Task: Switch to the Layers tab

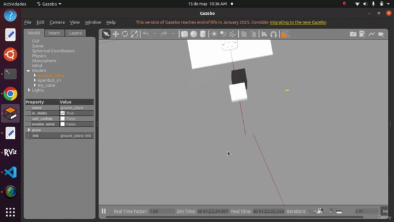Action: click(75, 33)
